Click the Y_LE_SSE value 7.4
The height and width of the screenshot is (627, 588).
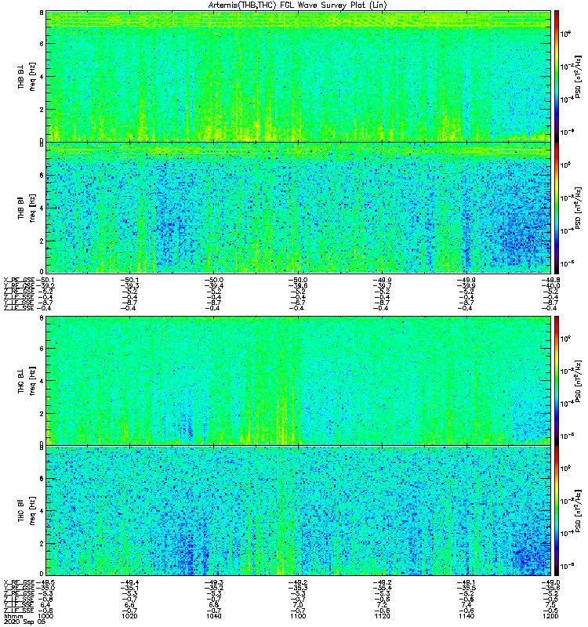click(466, 605)
